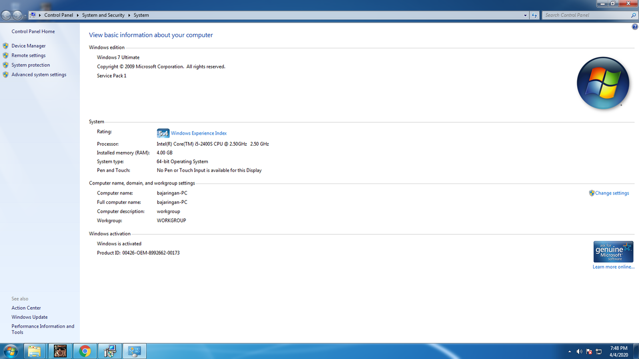Viewport: 639px width, 359px height.
Task: Open Action Center under See also
Action: point(26,308)
